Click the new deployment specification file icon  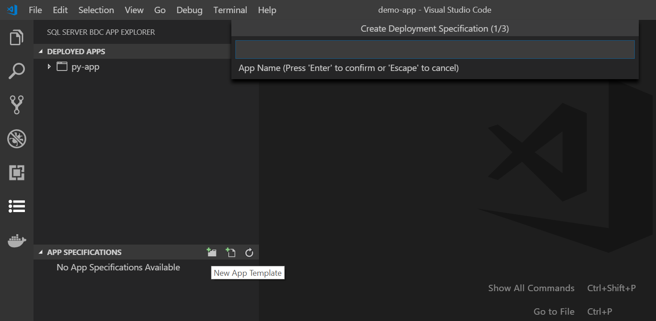(230, 252)
